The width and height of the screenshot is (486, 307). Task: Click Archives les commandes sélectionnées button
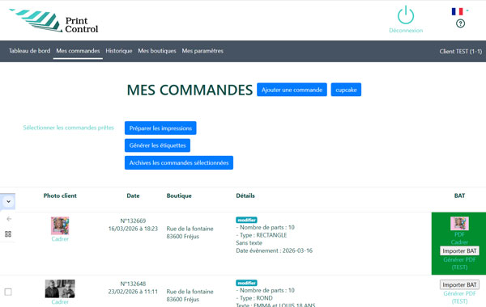[179, 162]
